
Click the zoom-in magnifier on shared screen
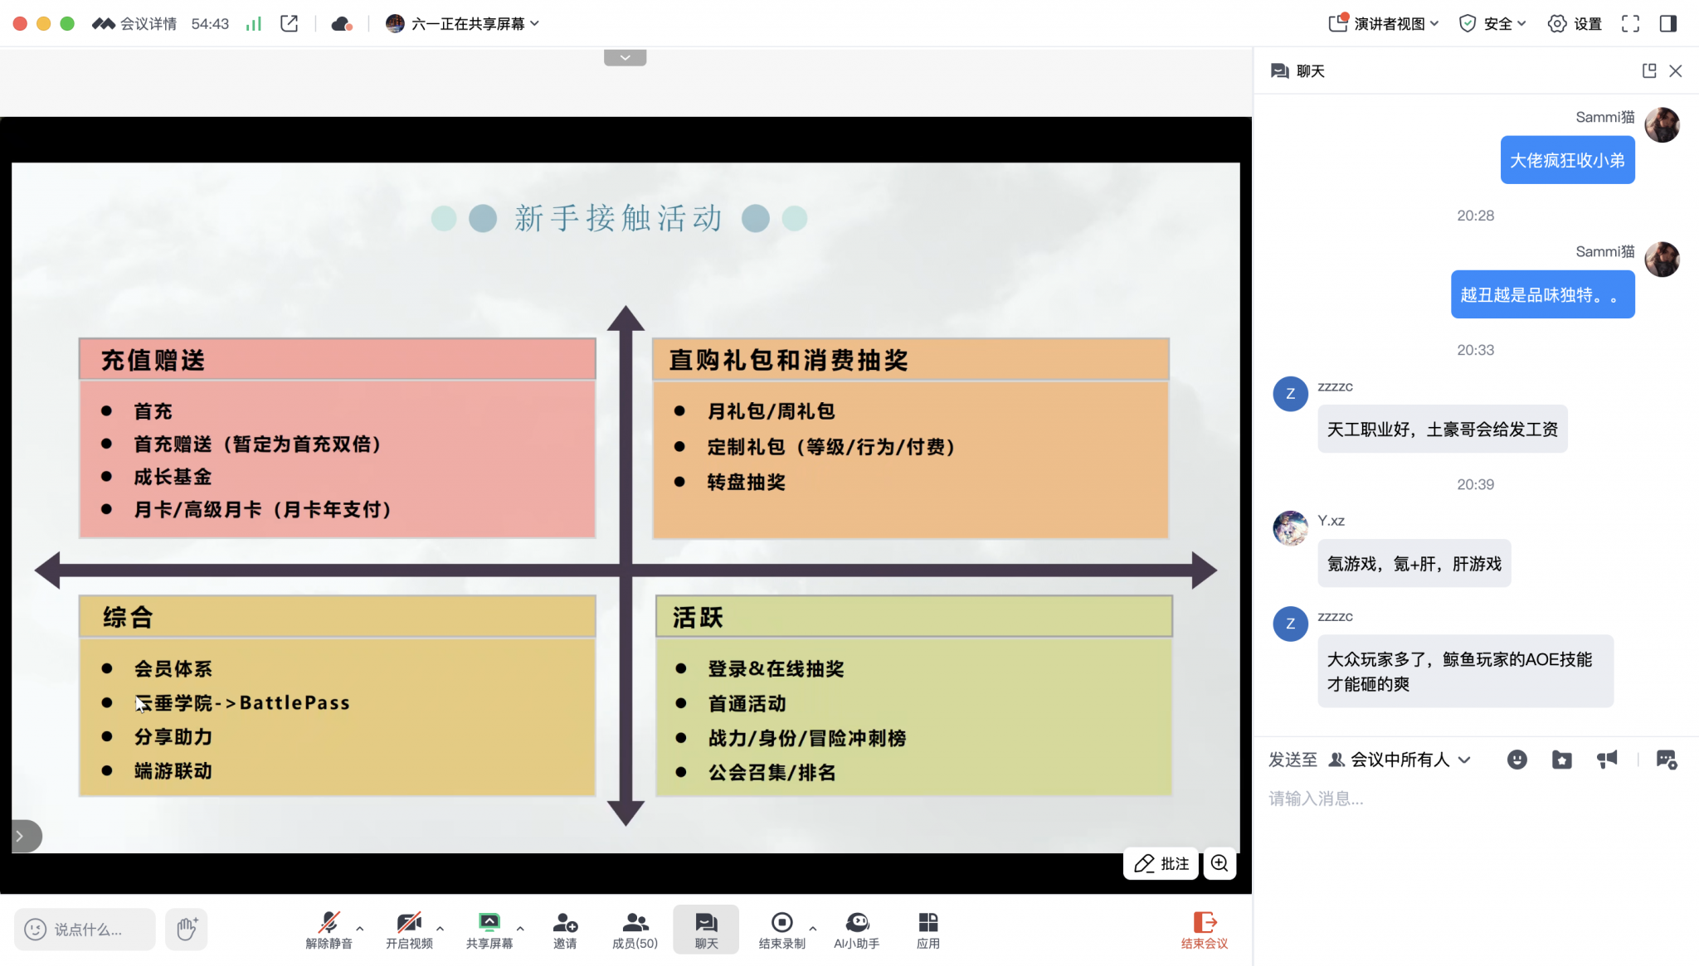click(1219, 863)
